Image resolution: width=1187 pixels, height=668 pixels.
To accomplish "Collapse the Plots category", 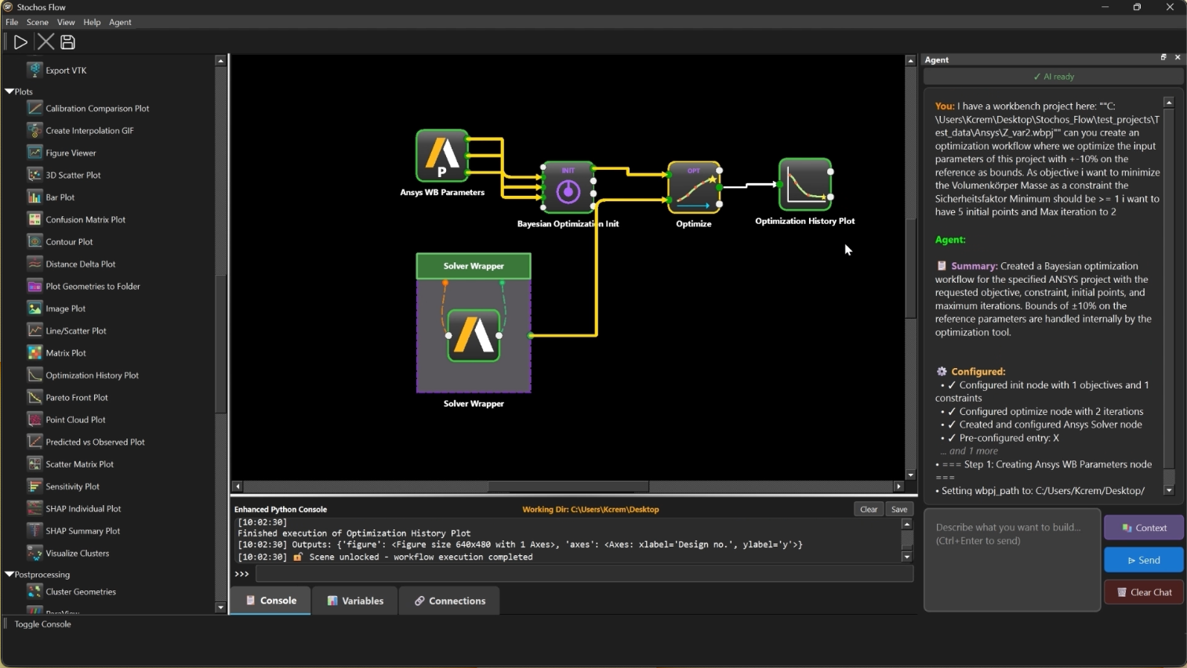I will [x=9, y=92].
